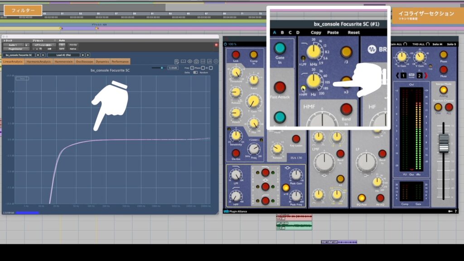Click the level slider in Plugin Doctor
Viewport: 464px width, 261px height.
click(x=159, y=68)
